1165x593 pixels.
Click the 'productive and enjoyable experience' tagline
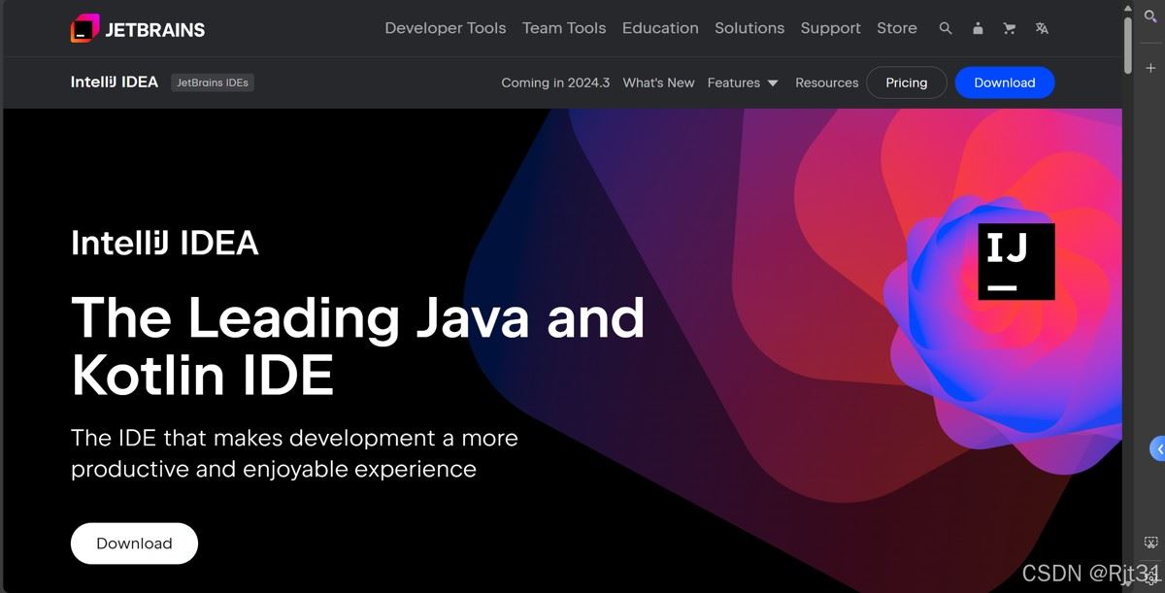pos(274,470)
